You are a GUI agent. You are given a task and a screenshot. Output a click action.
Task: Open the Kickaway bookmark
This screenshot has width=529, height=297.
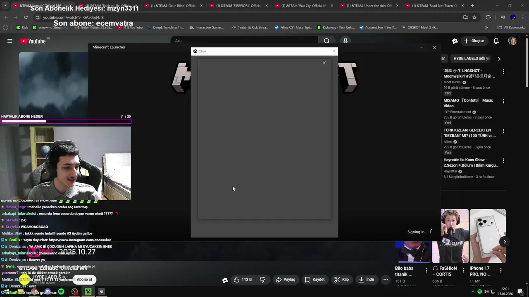pyautogui.click(x=336, y=27)
